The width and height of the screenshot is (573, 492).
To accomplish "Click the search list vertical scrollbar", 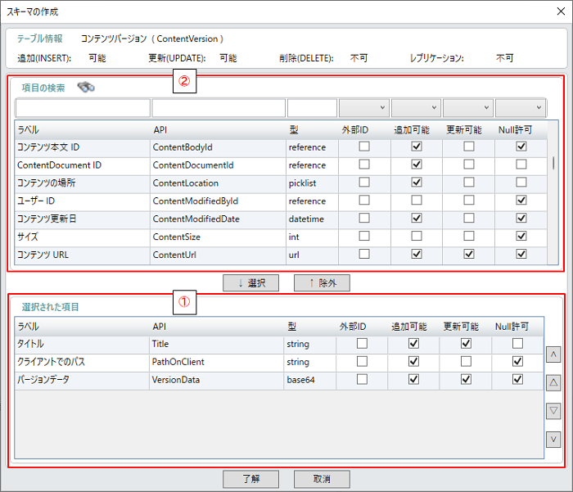I will 553,164.
